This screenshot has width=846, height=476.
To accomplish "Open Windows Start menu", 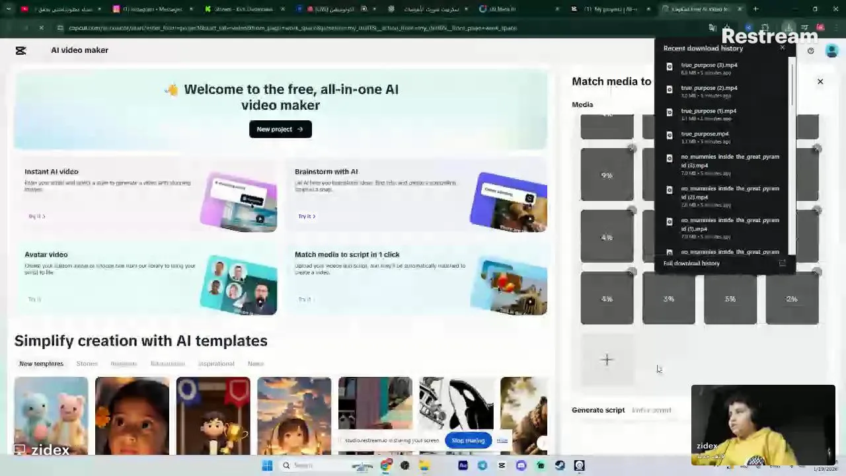I will point(267,465).
